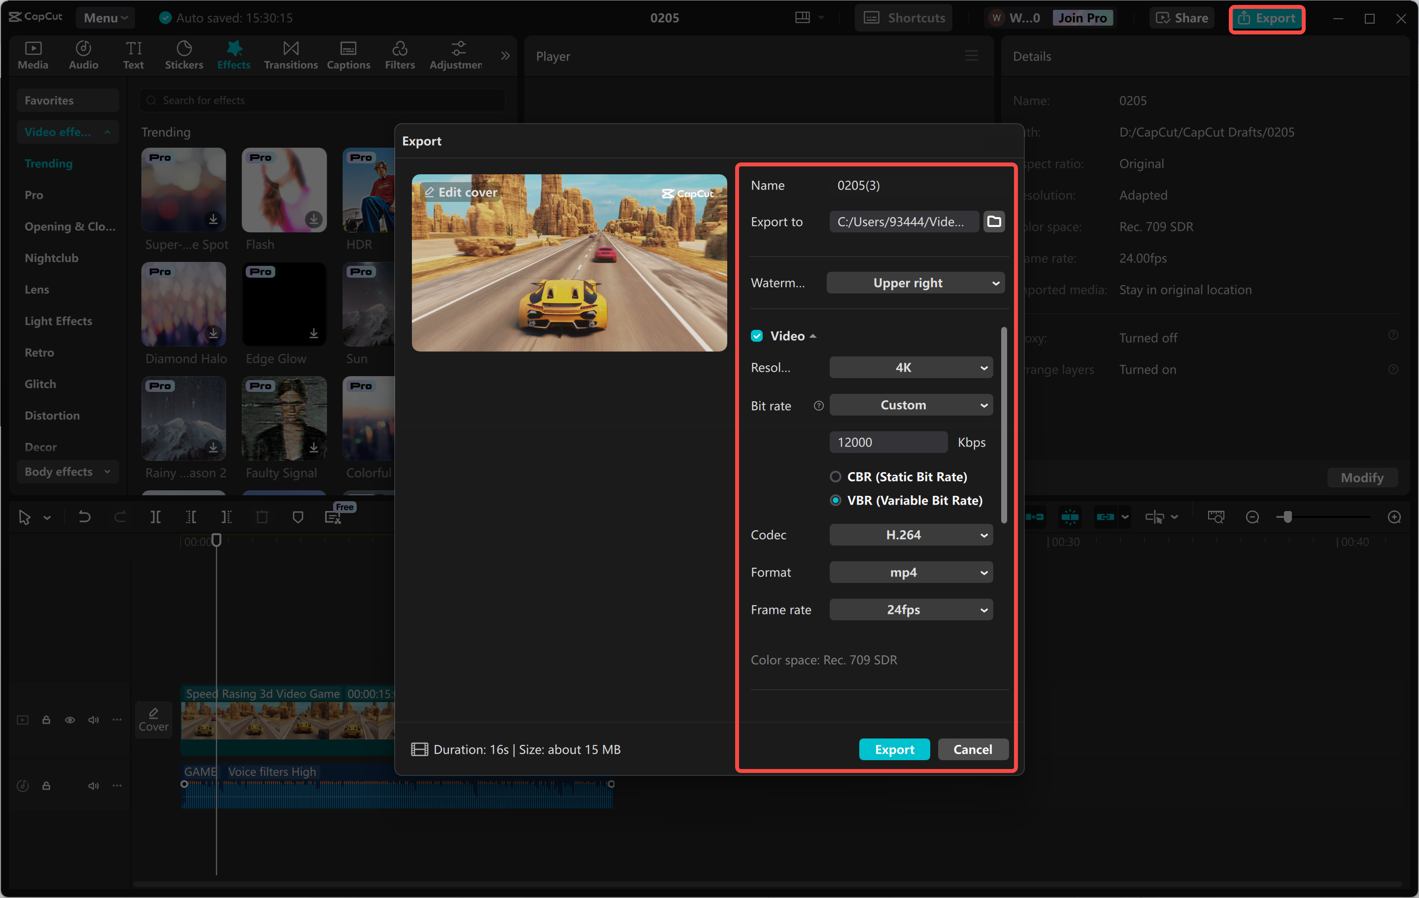Click the Export button in the dialog
Image resolution: width=1419 pixels, height=898 pixels.
click(x=894, y=749)
